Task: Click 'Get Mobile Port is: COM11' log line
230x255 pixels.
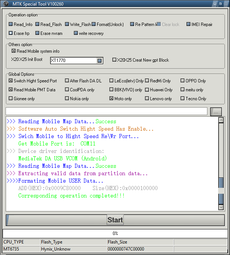Action: 57,144
